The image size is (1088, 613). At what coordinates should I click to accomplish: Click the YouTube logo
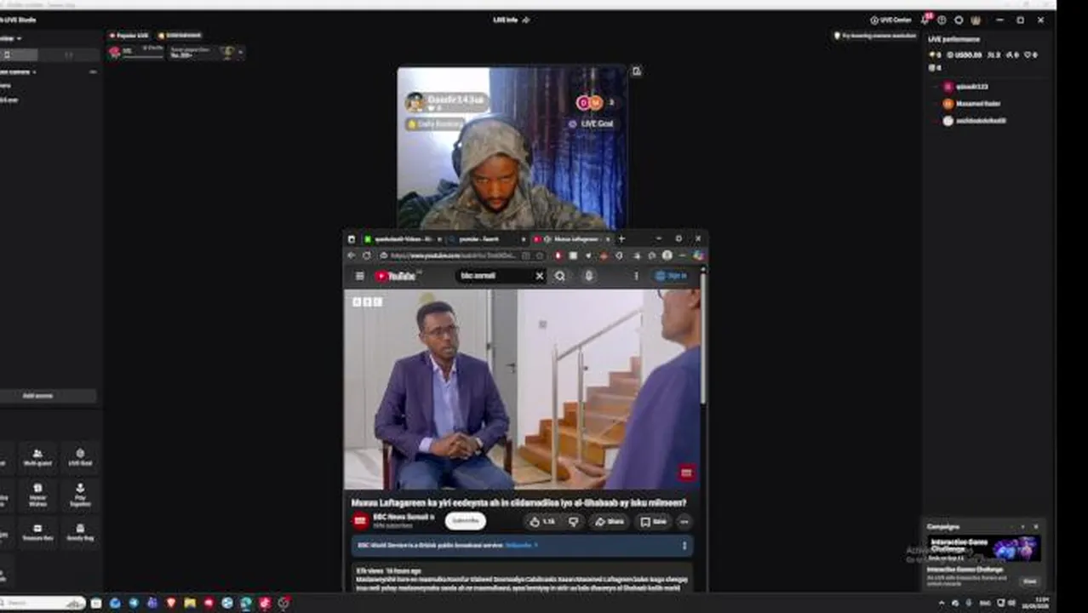(x=395, y=276)
